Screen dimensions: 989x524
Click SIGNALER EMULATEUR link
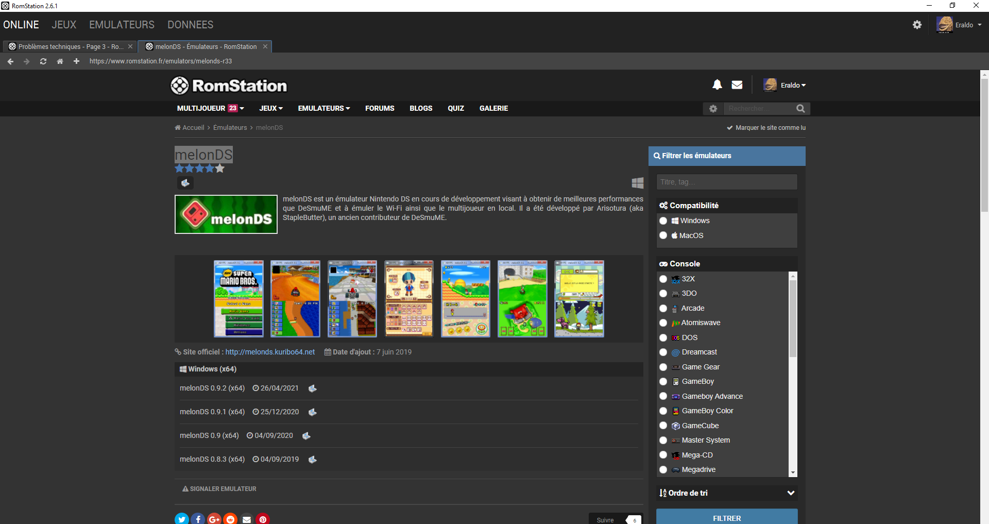coord(219,489)
